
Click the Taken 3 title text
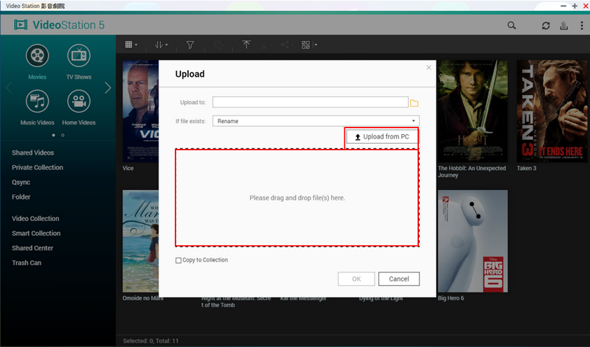527,168
